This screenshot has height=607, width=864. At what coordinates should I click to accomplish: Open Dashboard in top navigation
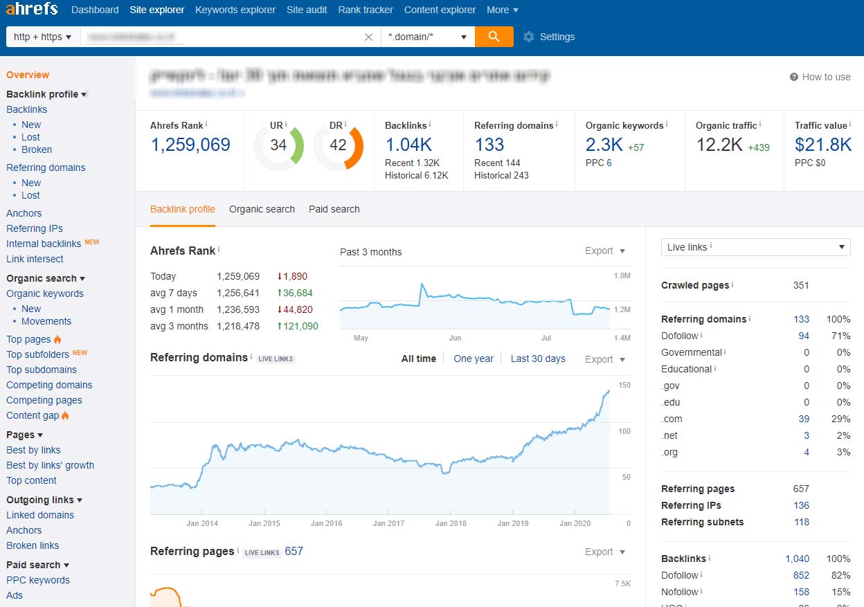coord(95,10)
